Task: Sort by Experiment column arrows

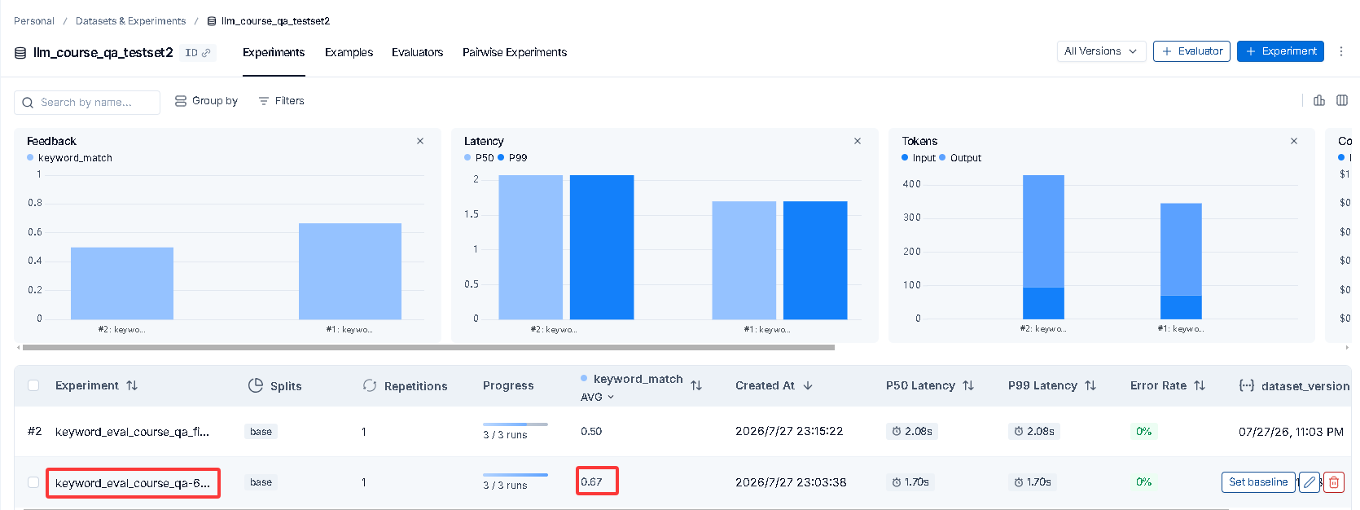Action: pyautogui.click(x=132, y=385)
